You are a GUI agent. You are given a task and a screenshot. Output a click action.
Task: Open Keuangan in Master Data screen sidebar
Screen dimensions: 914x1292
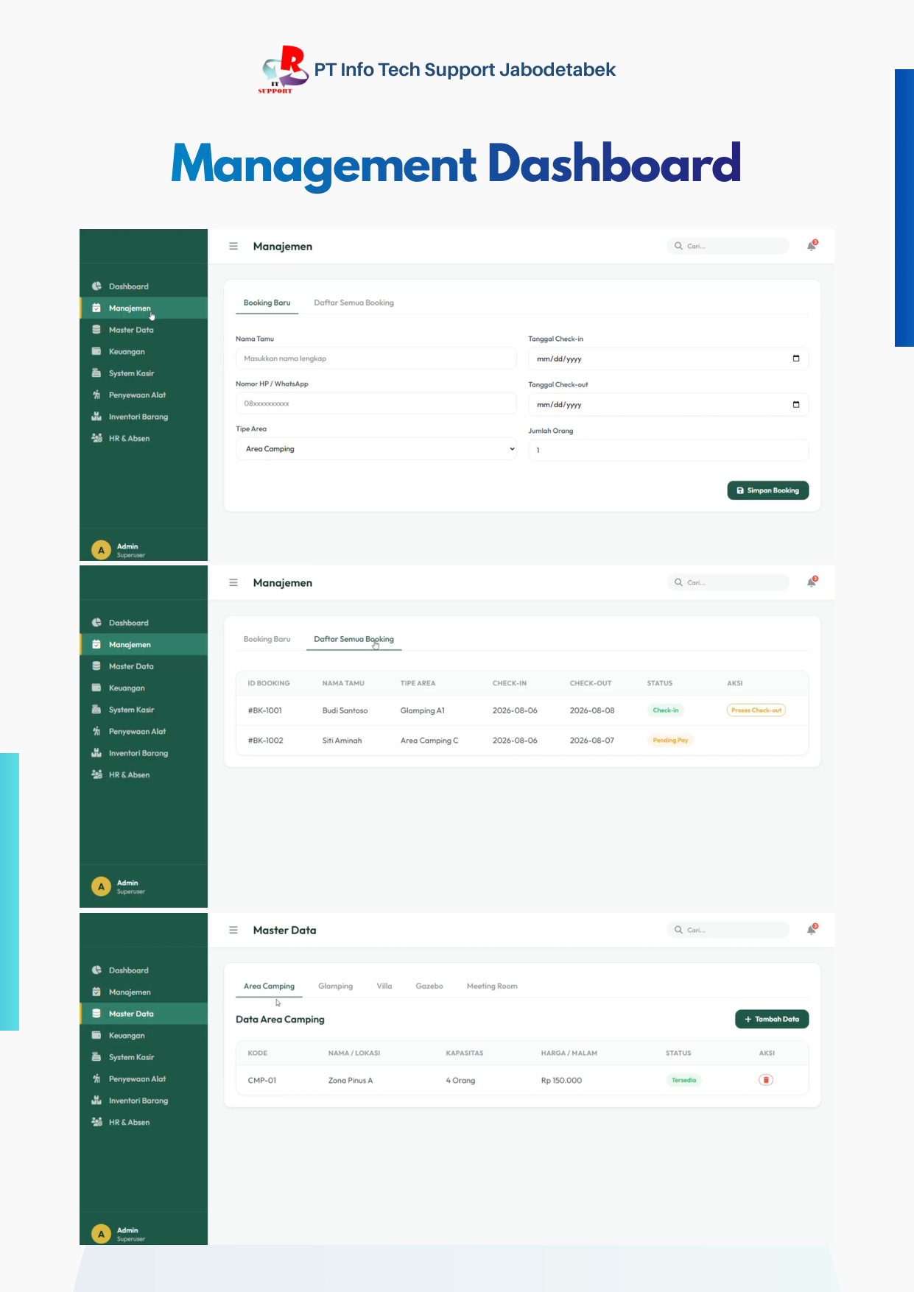coord(127,1036)
